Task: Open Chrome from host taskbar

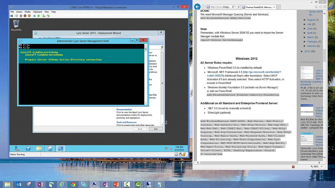Action: [x=73, y=184]
